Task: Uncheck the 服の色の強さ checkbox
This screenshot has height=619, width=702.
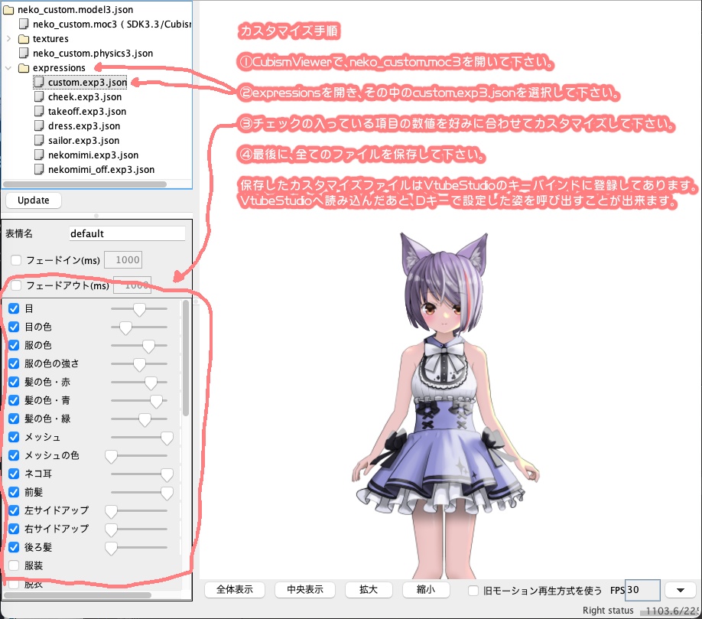Action: click(x=14, y=363)
